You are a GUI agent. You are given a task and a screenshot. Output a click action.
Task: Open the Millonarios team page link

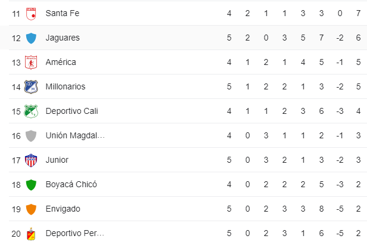pos(66,86)
